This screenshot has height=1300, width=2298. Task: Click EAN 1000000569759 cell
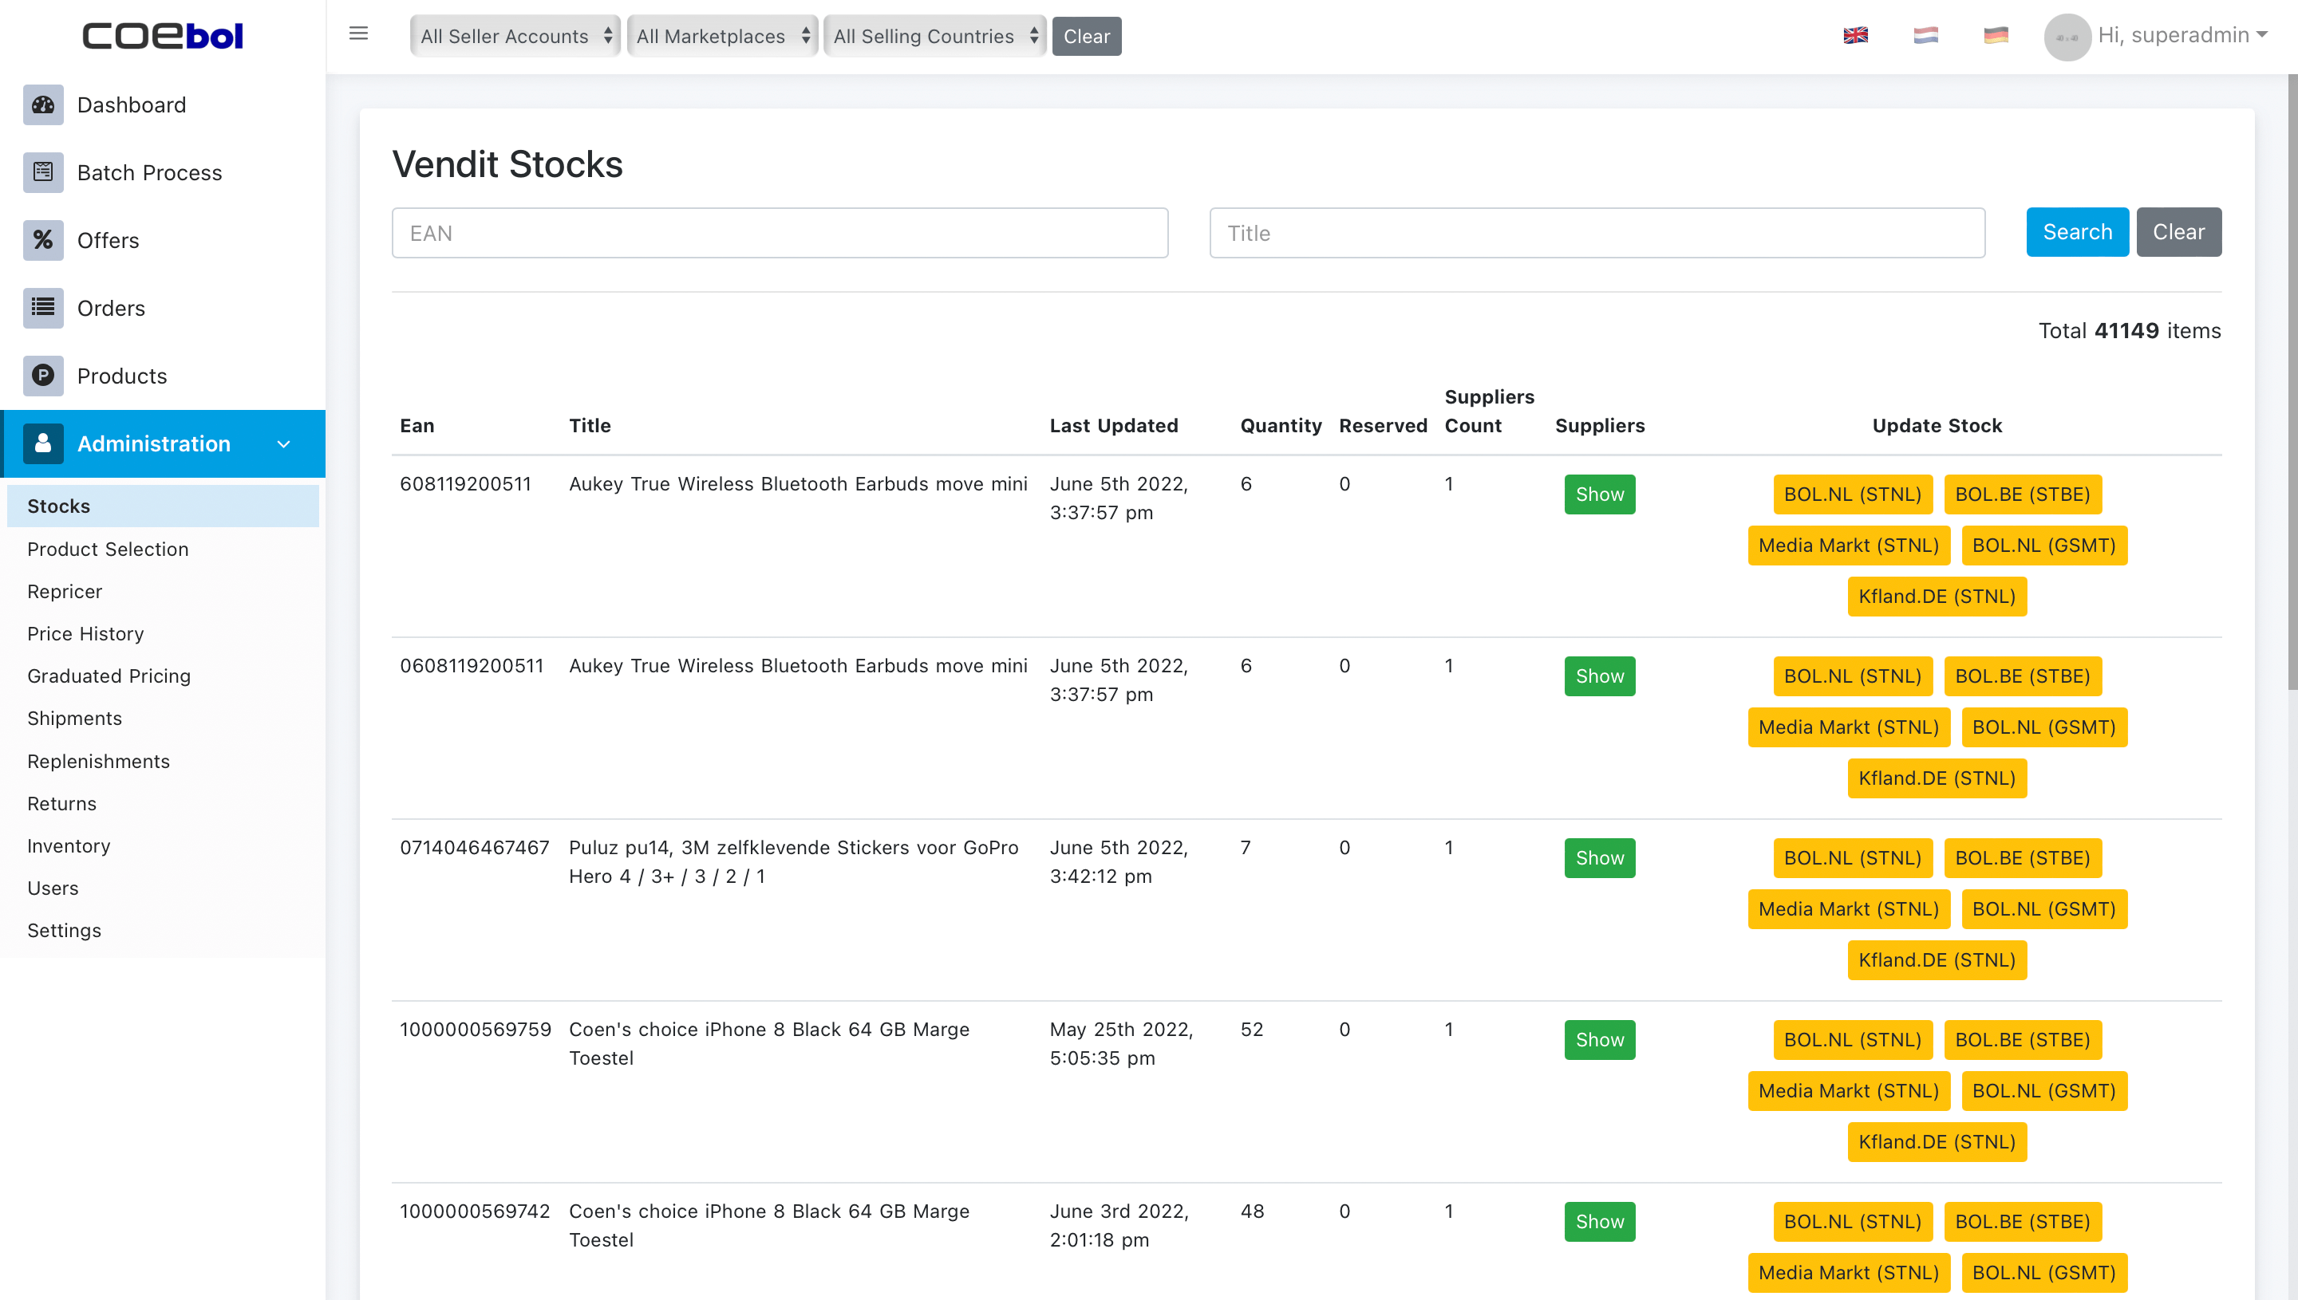[475, 1030]
